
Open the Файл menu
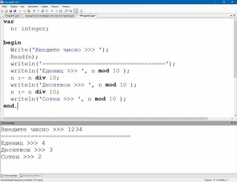(x=4, y=7)
